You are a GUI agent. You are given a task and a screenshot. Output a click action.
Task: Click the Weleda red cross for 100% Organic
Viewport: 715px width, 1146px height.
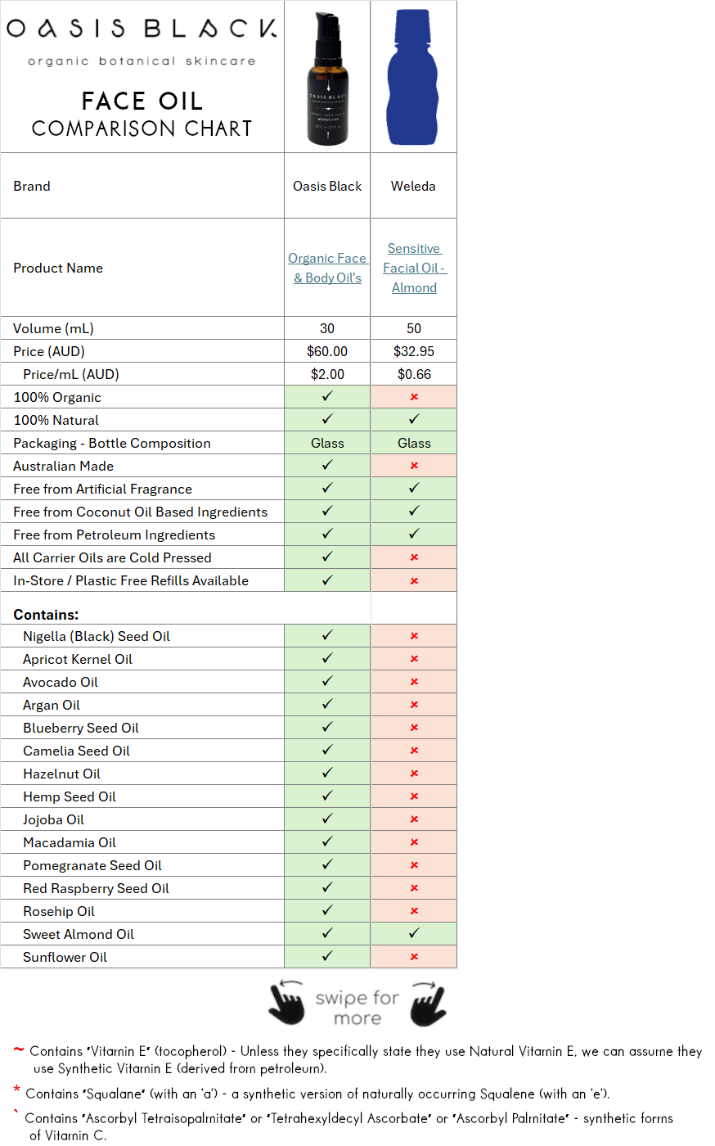tap(414, 397)
